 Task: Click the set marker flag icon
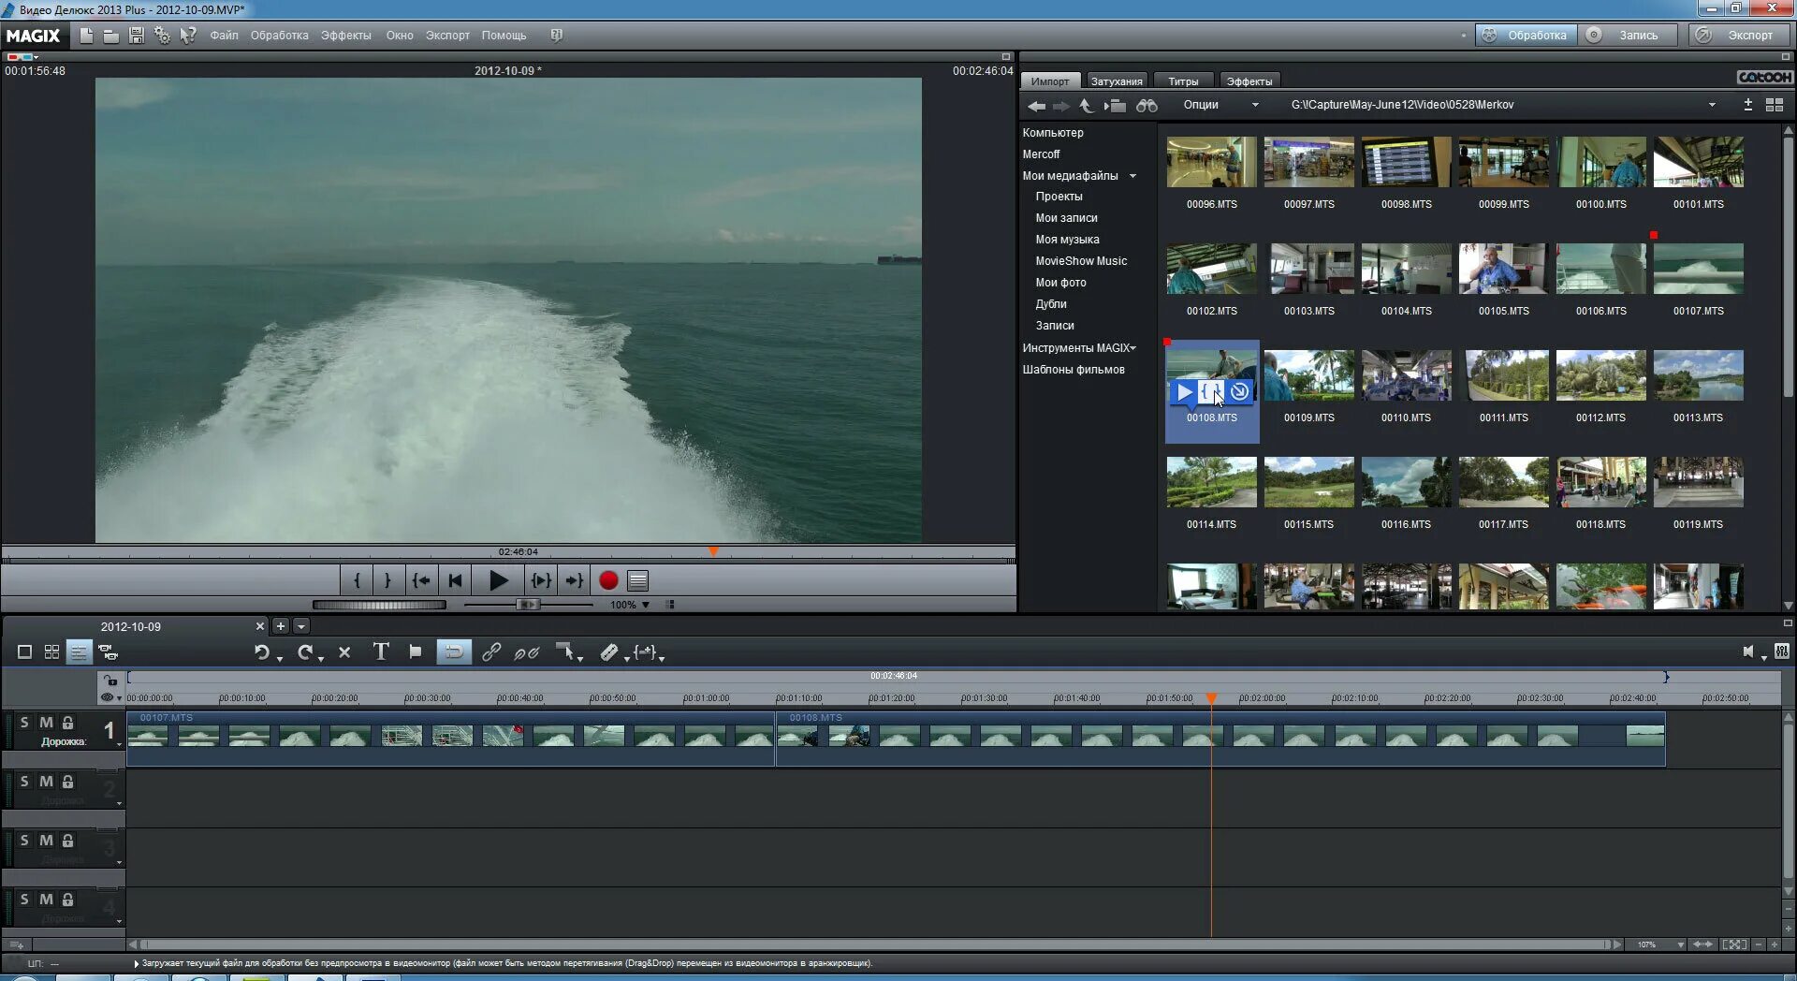coord(416,652)
